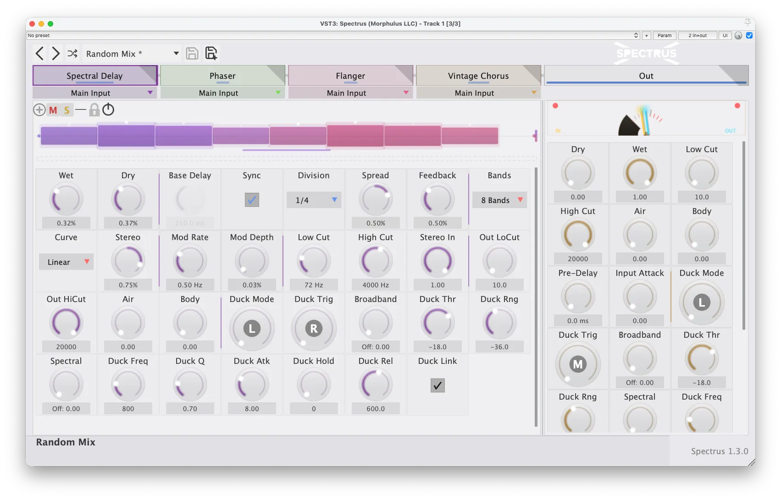
Task: Click the Random Mix label in status bar
Action: coord(66,442)
